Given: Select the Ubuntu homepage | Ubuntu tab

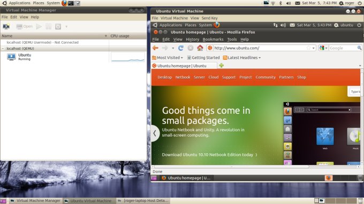Looking at the screenshot, I should [184, 66].
